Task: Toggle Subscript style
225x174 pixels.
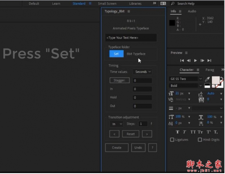Action: point(216,132)
